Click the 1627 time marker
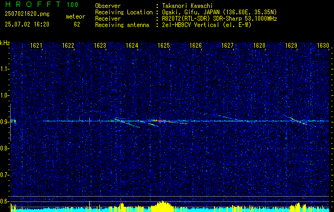Viewport: 334px width, 212px height. click(x=227, y=45)
